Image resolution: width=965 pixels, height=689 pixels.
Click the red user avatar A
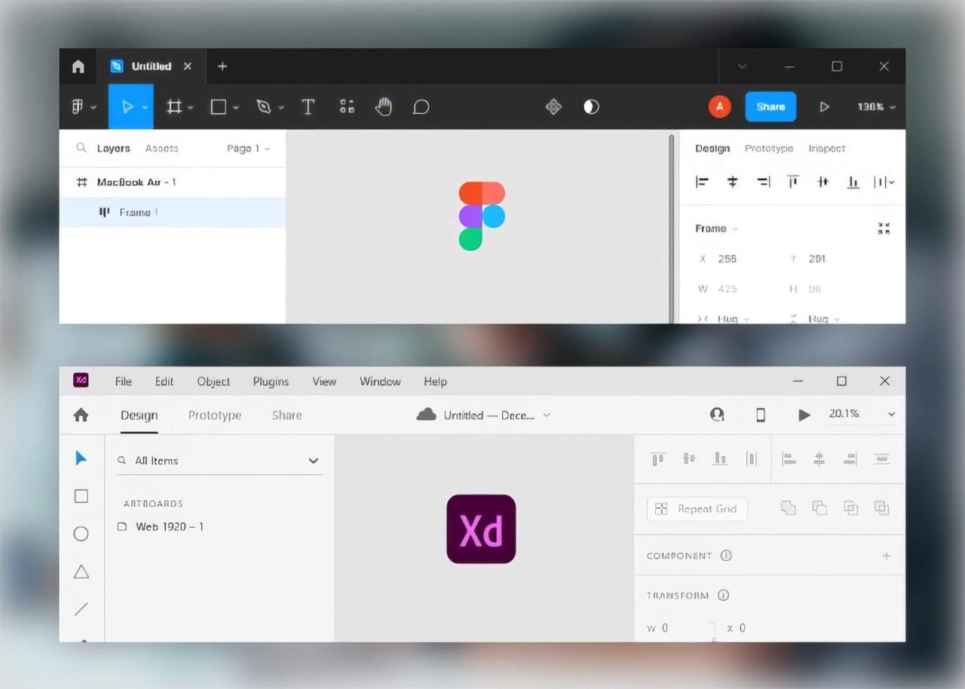(x=719, y=107)
